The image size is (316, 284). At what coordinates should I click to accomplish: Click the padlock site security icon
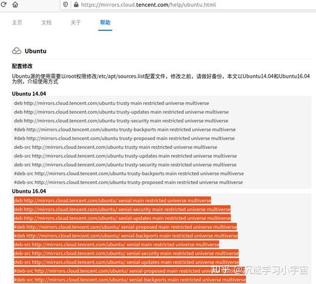[76, 5]
